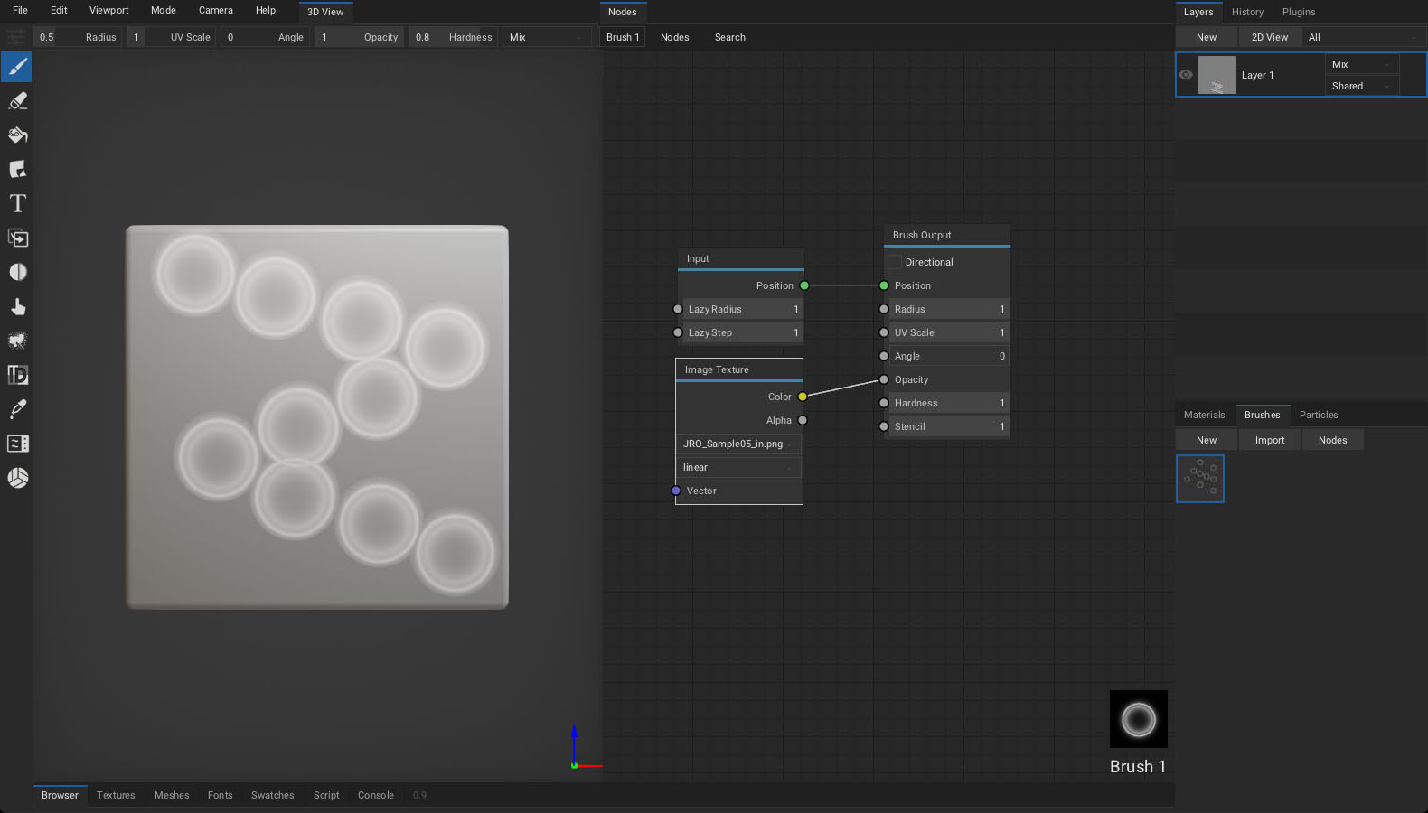The width and height of the screenshot is (1428, 813).
Task: Select the Particle splatter tool
Action: point(17,341)
